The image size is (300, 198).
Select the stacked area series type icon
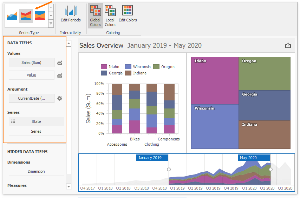(x=26, y=15)
